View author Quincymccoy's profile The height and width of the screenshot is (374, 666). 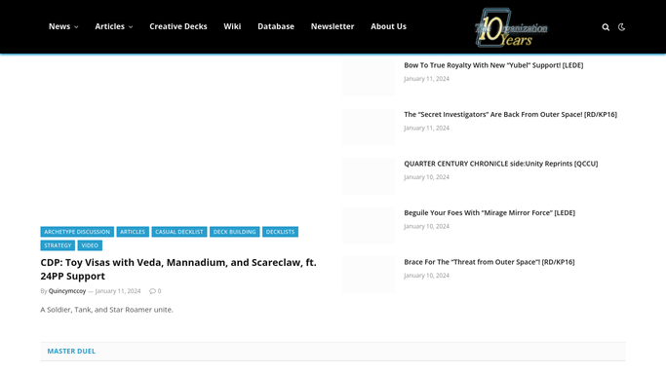(x=67, y=291)
